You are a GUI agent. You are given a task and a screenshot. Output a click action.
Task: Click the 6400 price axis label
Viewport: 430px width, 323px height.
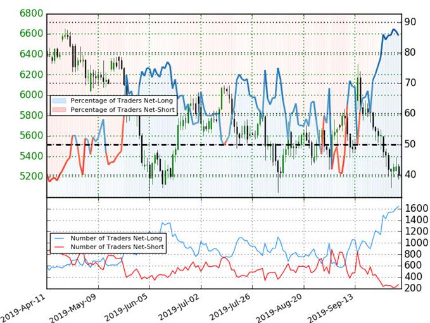(31, 54)
